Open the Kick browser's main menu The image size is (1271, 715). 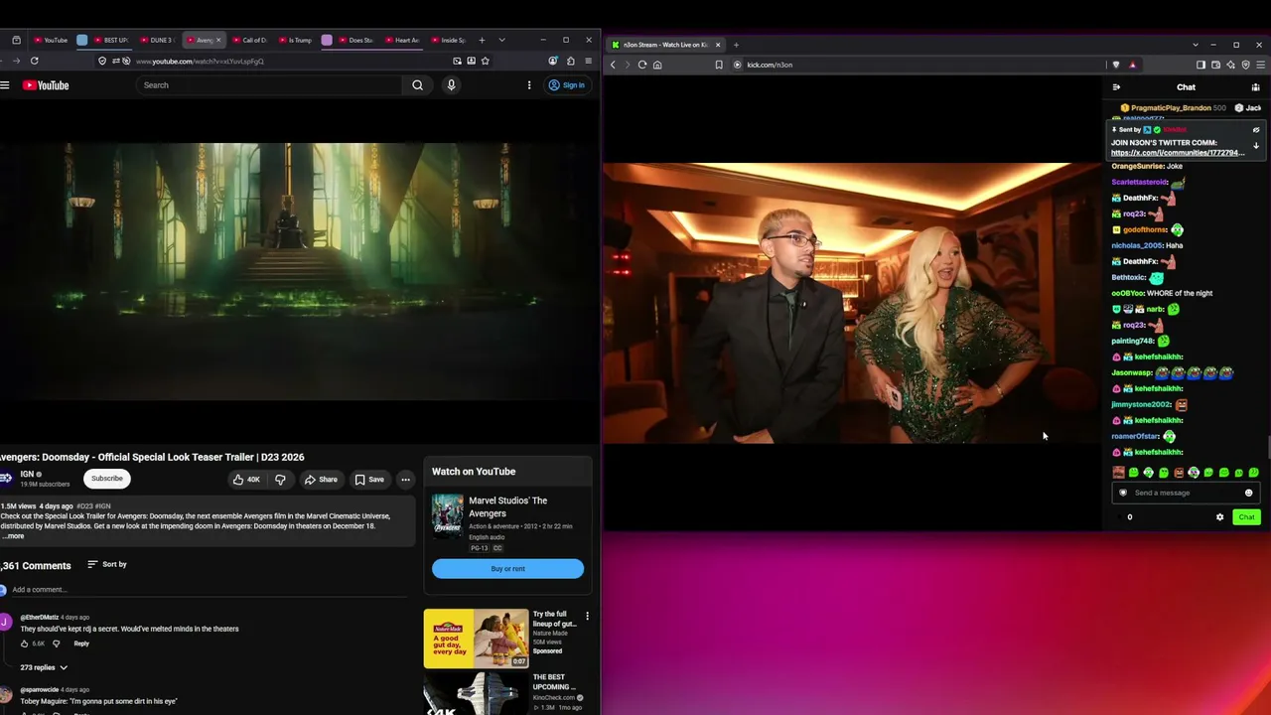point(1259,65)
